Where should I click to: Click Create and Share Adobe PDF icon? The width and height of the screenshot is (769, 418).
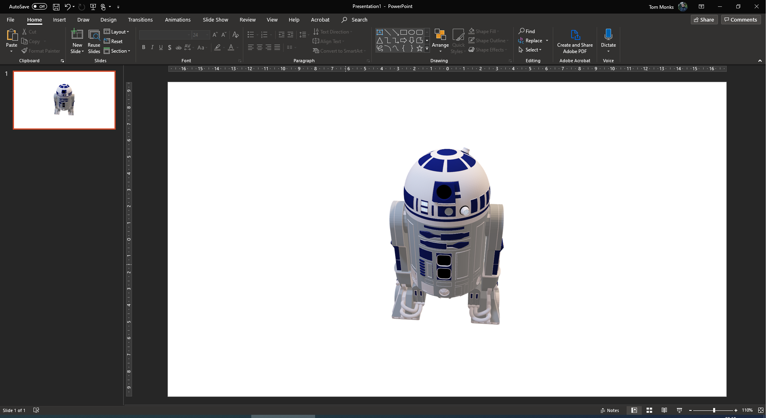coord(575,35)
